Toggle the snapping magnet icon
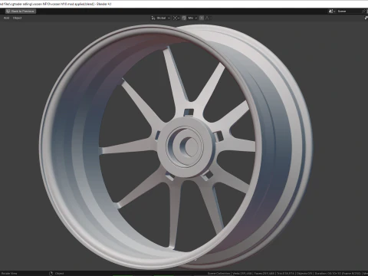The image size is (368, 276). tap(184, 18)
